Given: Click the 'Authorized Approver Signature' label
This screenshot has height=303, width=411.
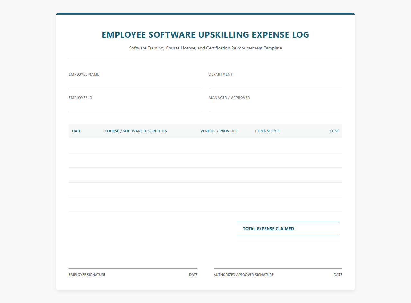Looking at the screenshot, I should (x=243, y=275).
